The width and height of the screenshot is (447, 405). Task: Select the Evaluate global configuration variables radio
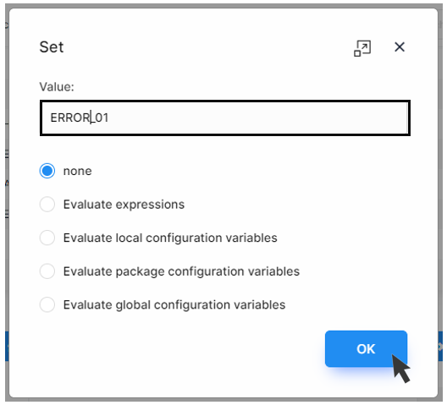(x=47, y=304)
